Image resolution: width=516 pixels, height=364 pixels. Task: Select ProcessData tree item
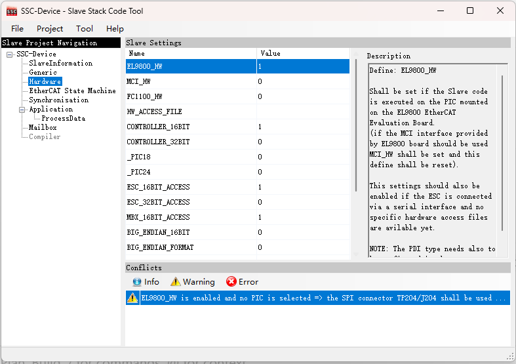[x=64, y=119]
